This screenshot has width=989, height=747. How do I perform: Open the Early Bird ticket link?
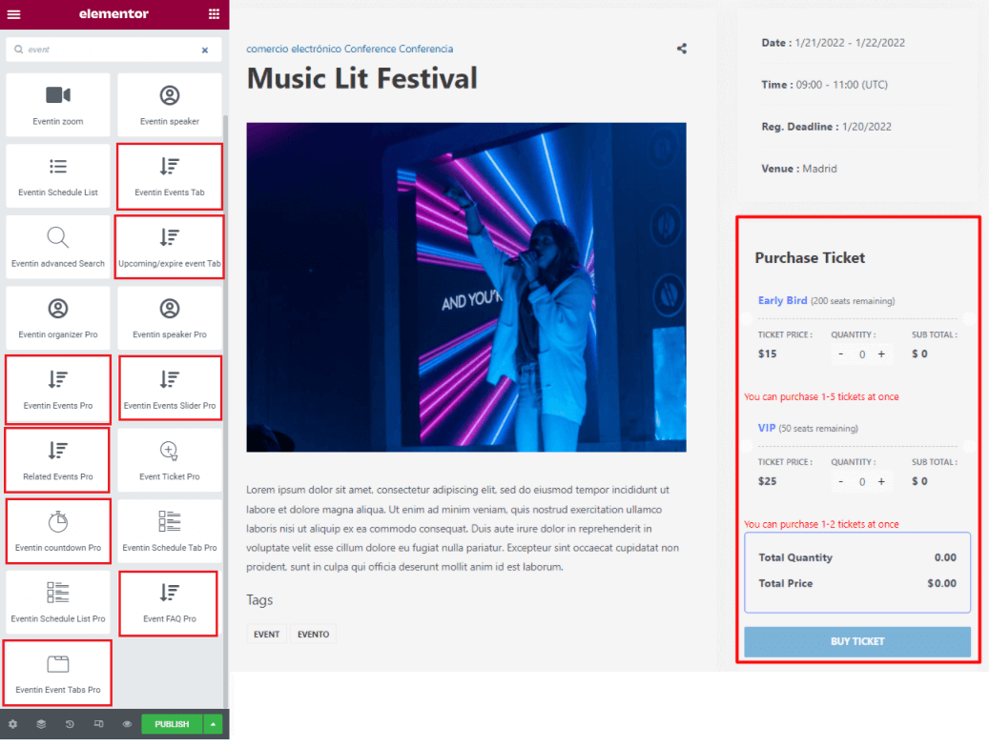click(x=782, y=300)
